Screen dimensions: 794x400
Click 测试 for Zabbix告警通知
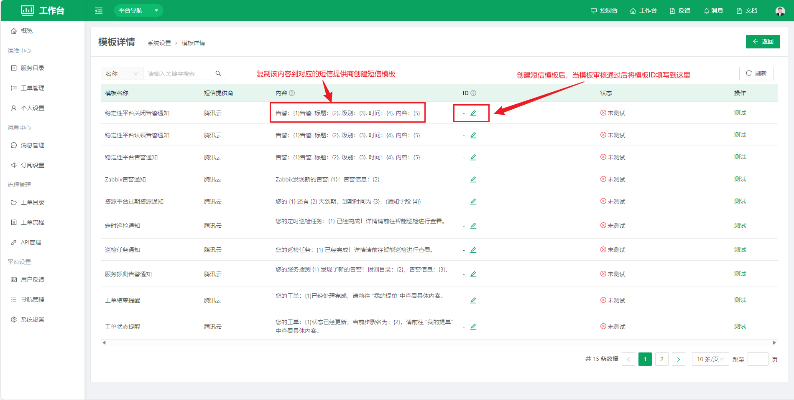tap(740, 179)
